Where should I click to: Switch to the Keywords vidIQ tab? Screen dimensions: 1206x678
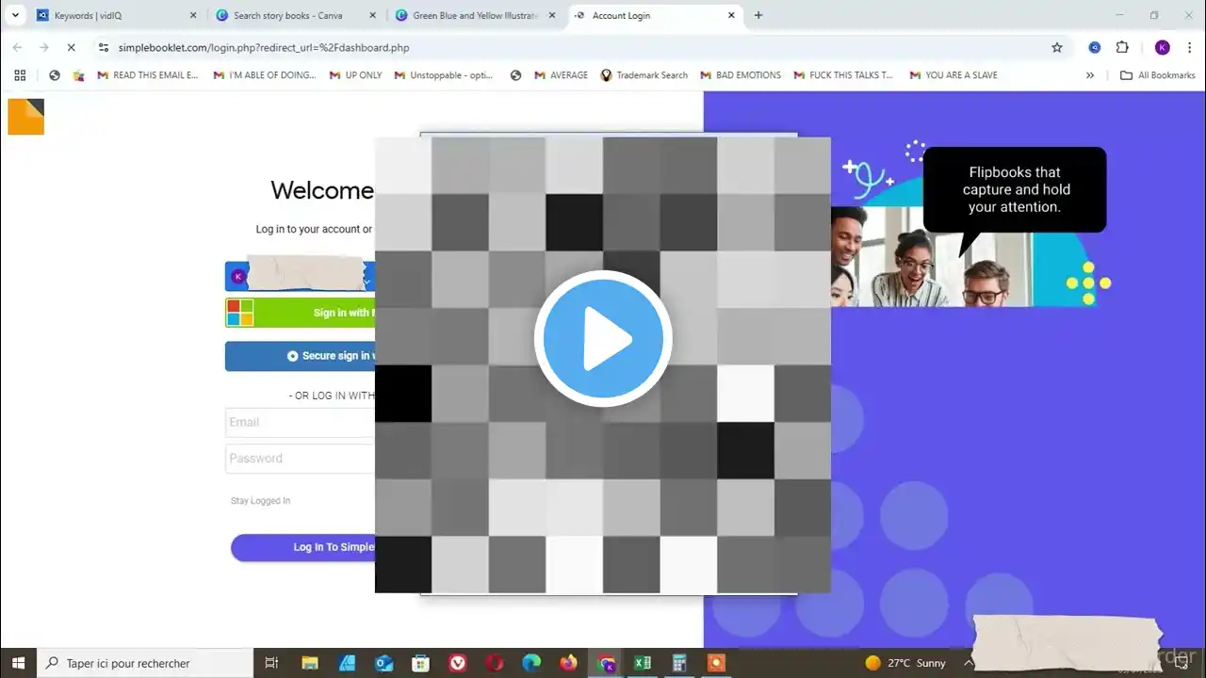pyautogui.click(x=113, y=15)
